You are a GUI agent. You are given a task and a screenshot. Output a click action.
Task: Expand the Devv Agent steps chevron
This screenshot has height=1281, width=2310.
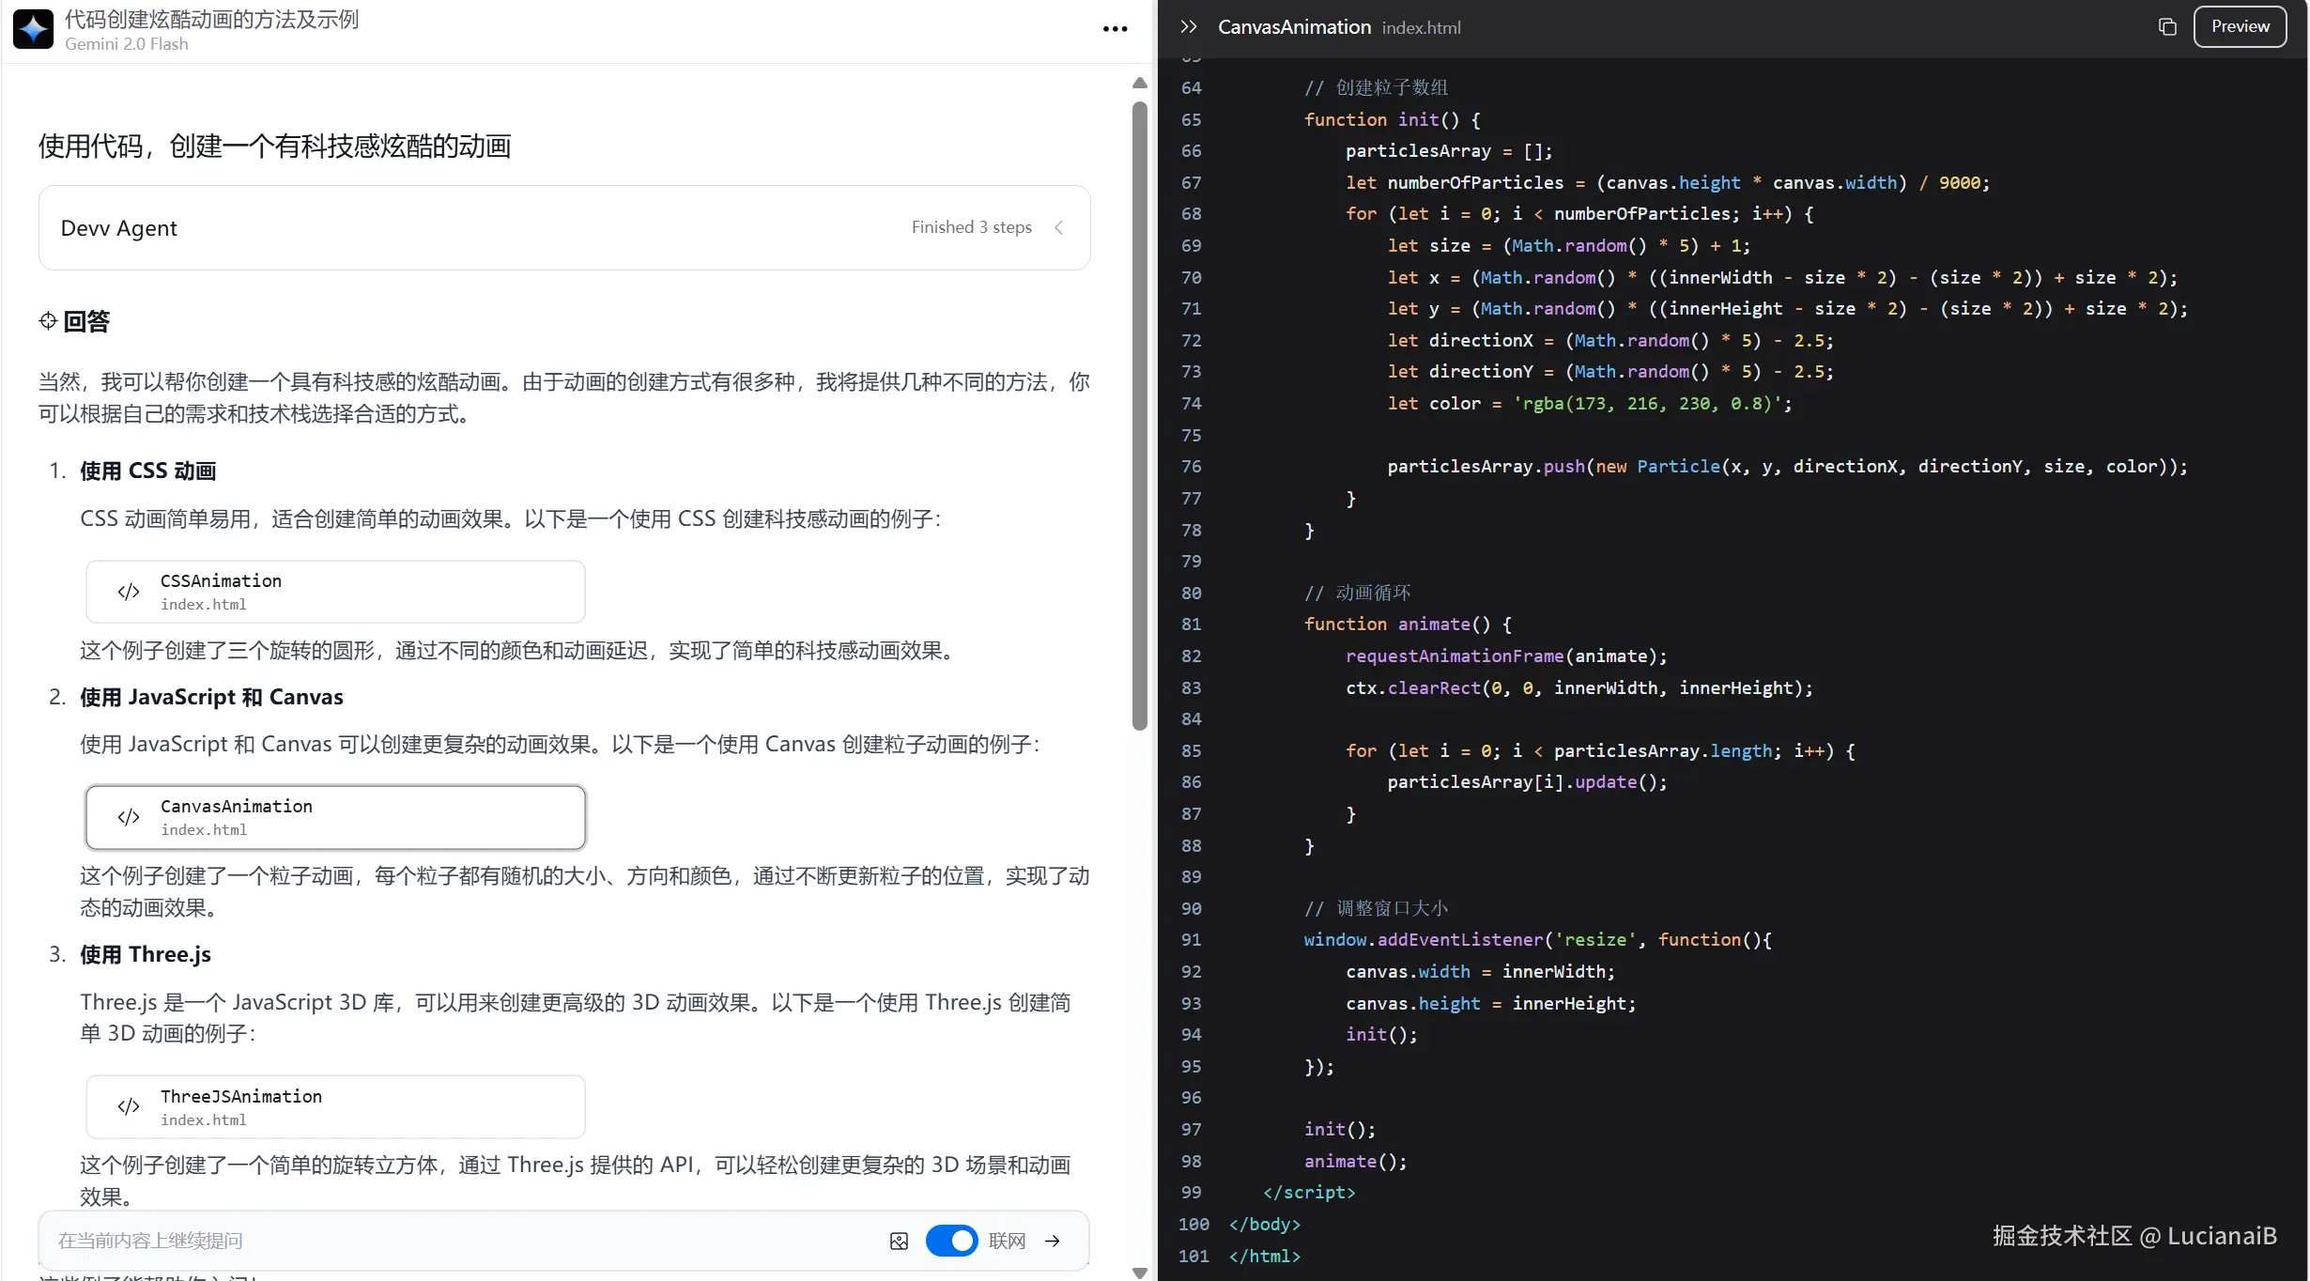(1059, 227)
